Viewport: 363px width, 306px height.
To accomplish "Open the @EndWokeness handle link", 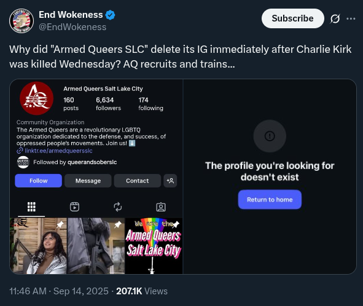I will pyautogui.click(x=72, y=27).
